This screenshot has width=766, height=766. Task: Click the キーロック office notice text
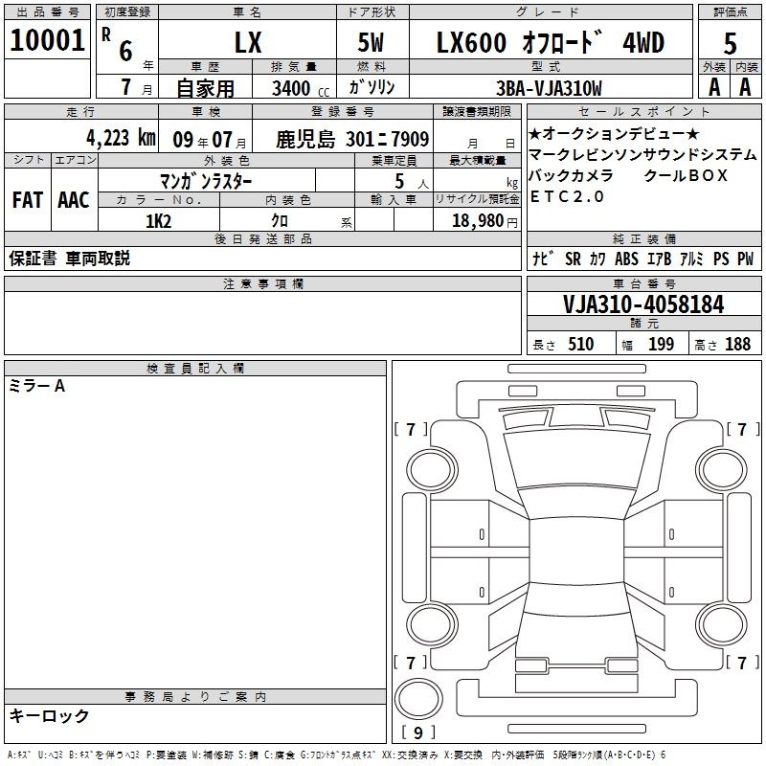point(49,715)
